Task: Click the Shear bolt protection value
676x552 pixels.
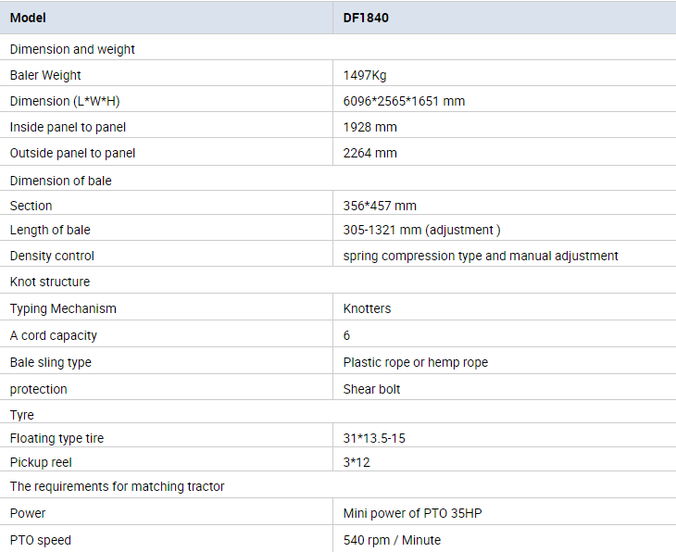Action: click(372, 389)
